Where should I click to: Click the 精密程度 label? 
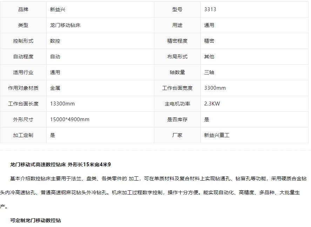177,41
